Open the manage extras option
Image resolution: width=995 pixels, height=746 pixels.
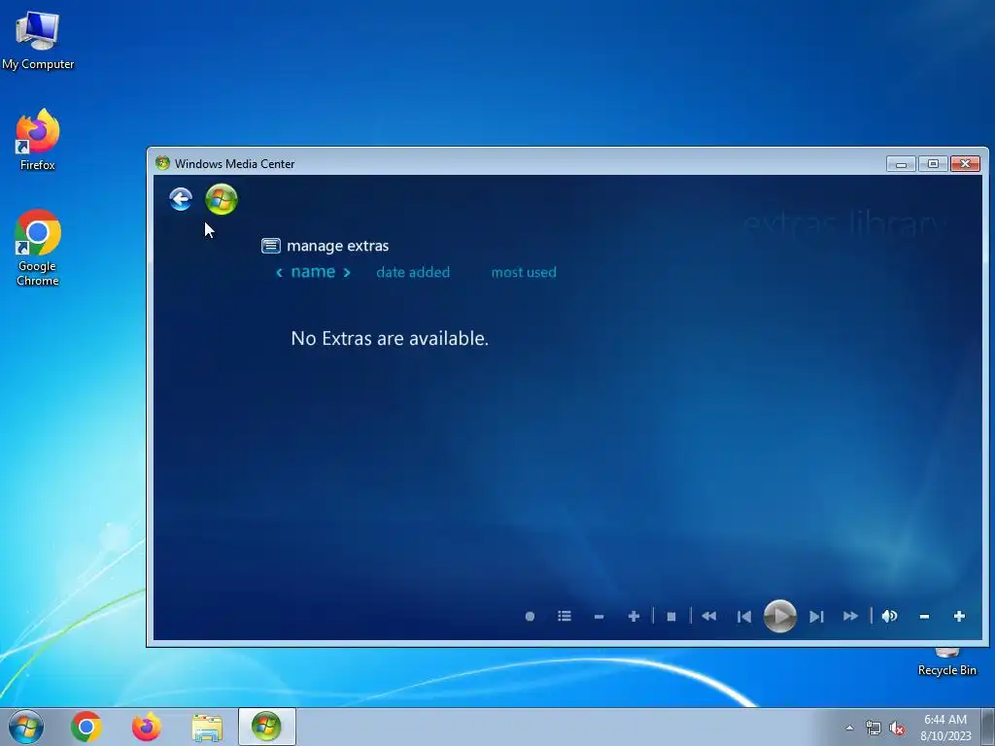(325, 246)
